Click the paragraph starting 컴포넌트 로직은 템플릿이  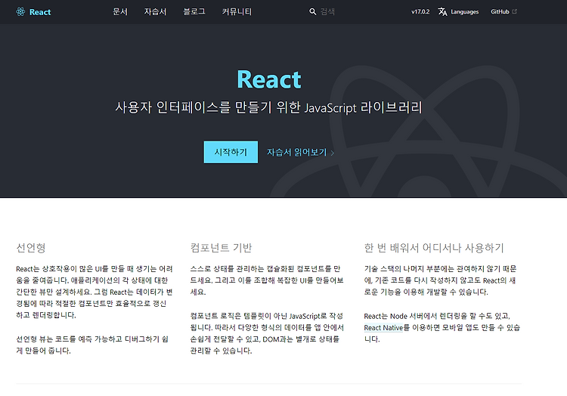pyautogui.click(x=267, y=333)
